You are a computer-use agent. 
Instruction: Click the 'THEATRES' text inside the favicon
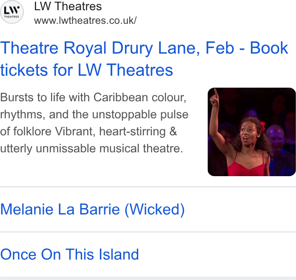pos(11,17)
